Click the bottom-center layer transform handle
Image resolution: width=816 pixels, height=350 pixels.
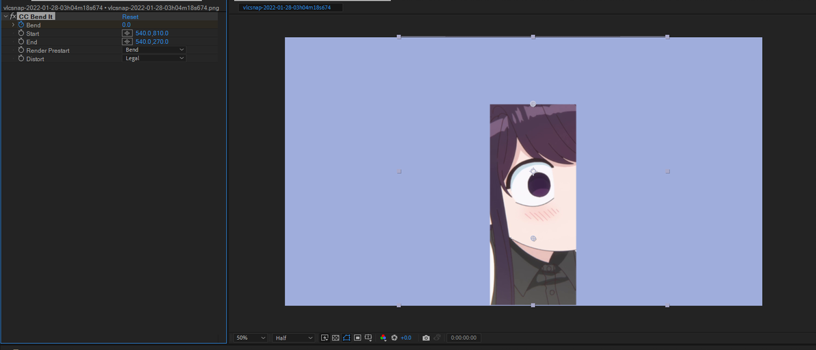533,305
